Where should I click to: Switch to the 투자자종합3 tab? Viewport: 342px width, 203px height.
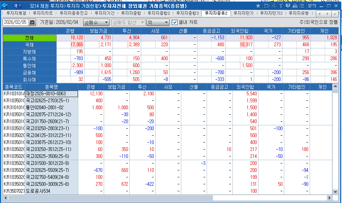[x=188, y=14]
